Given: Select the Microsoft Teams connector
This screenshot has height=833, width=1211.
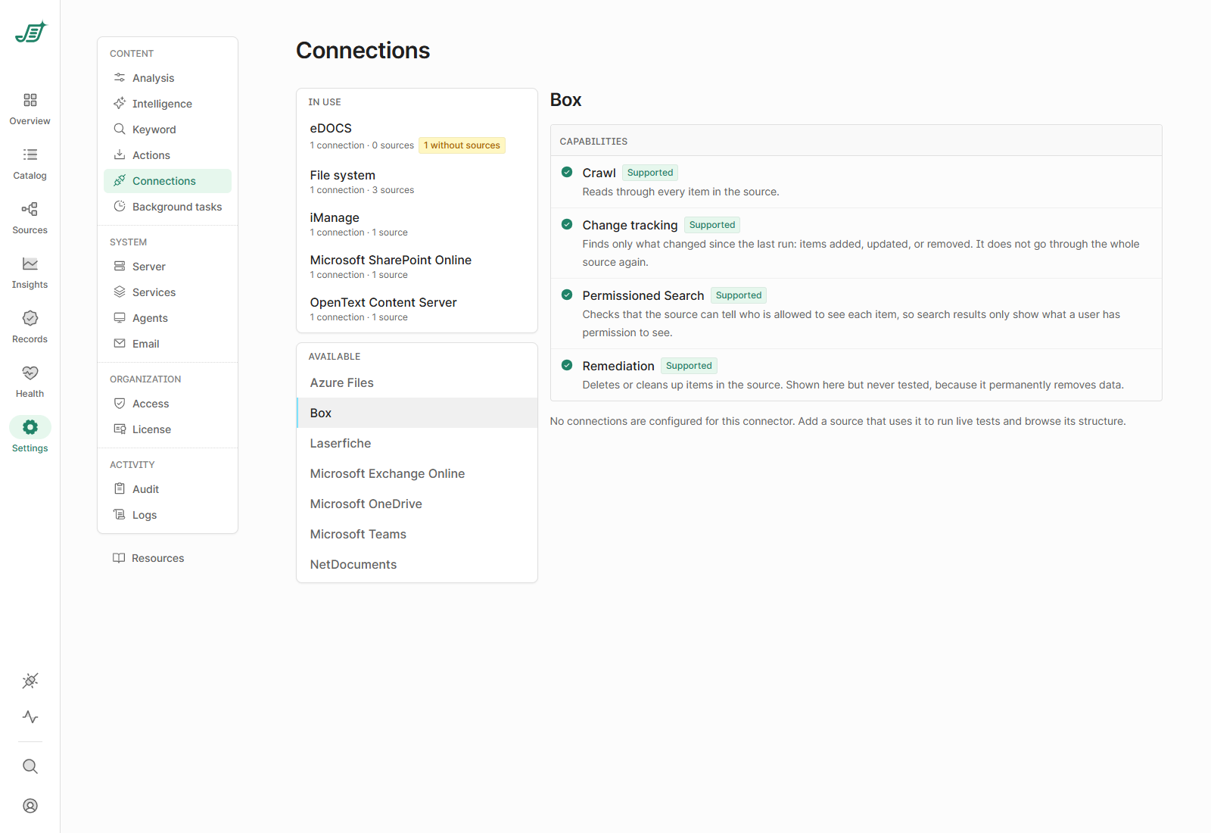Looking at the screenshot, I should 417,534.
